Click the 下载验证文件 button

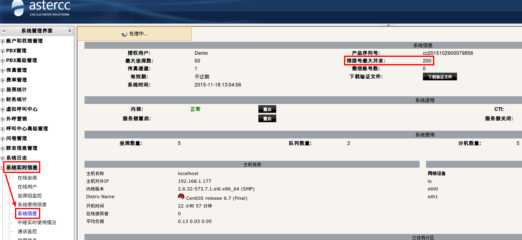pyautogui.click(x=440, y=77)
